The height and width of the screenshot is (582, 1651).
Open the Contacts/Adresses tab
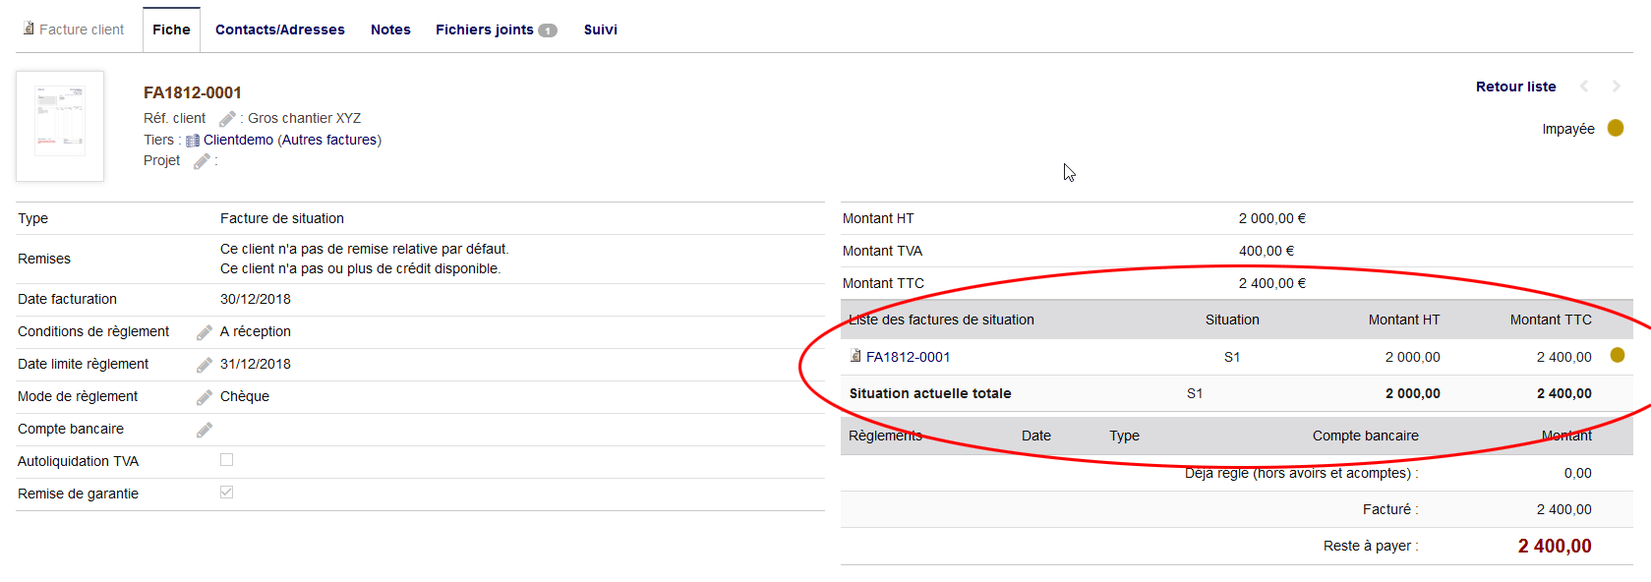pyautogui.click(x=280, y=29)
